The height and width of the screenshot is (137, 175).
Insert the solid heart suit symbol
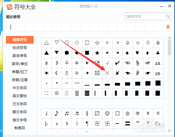(x=138, y=53)
